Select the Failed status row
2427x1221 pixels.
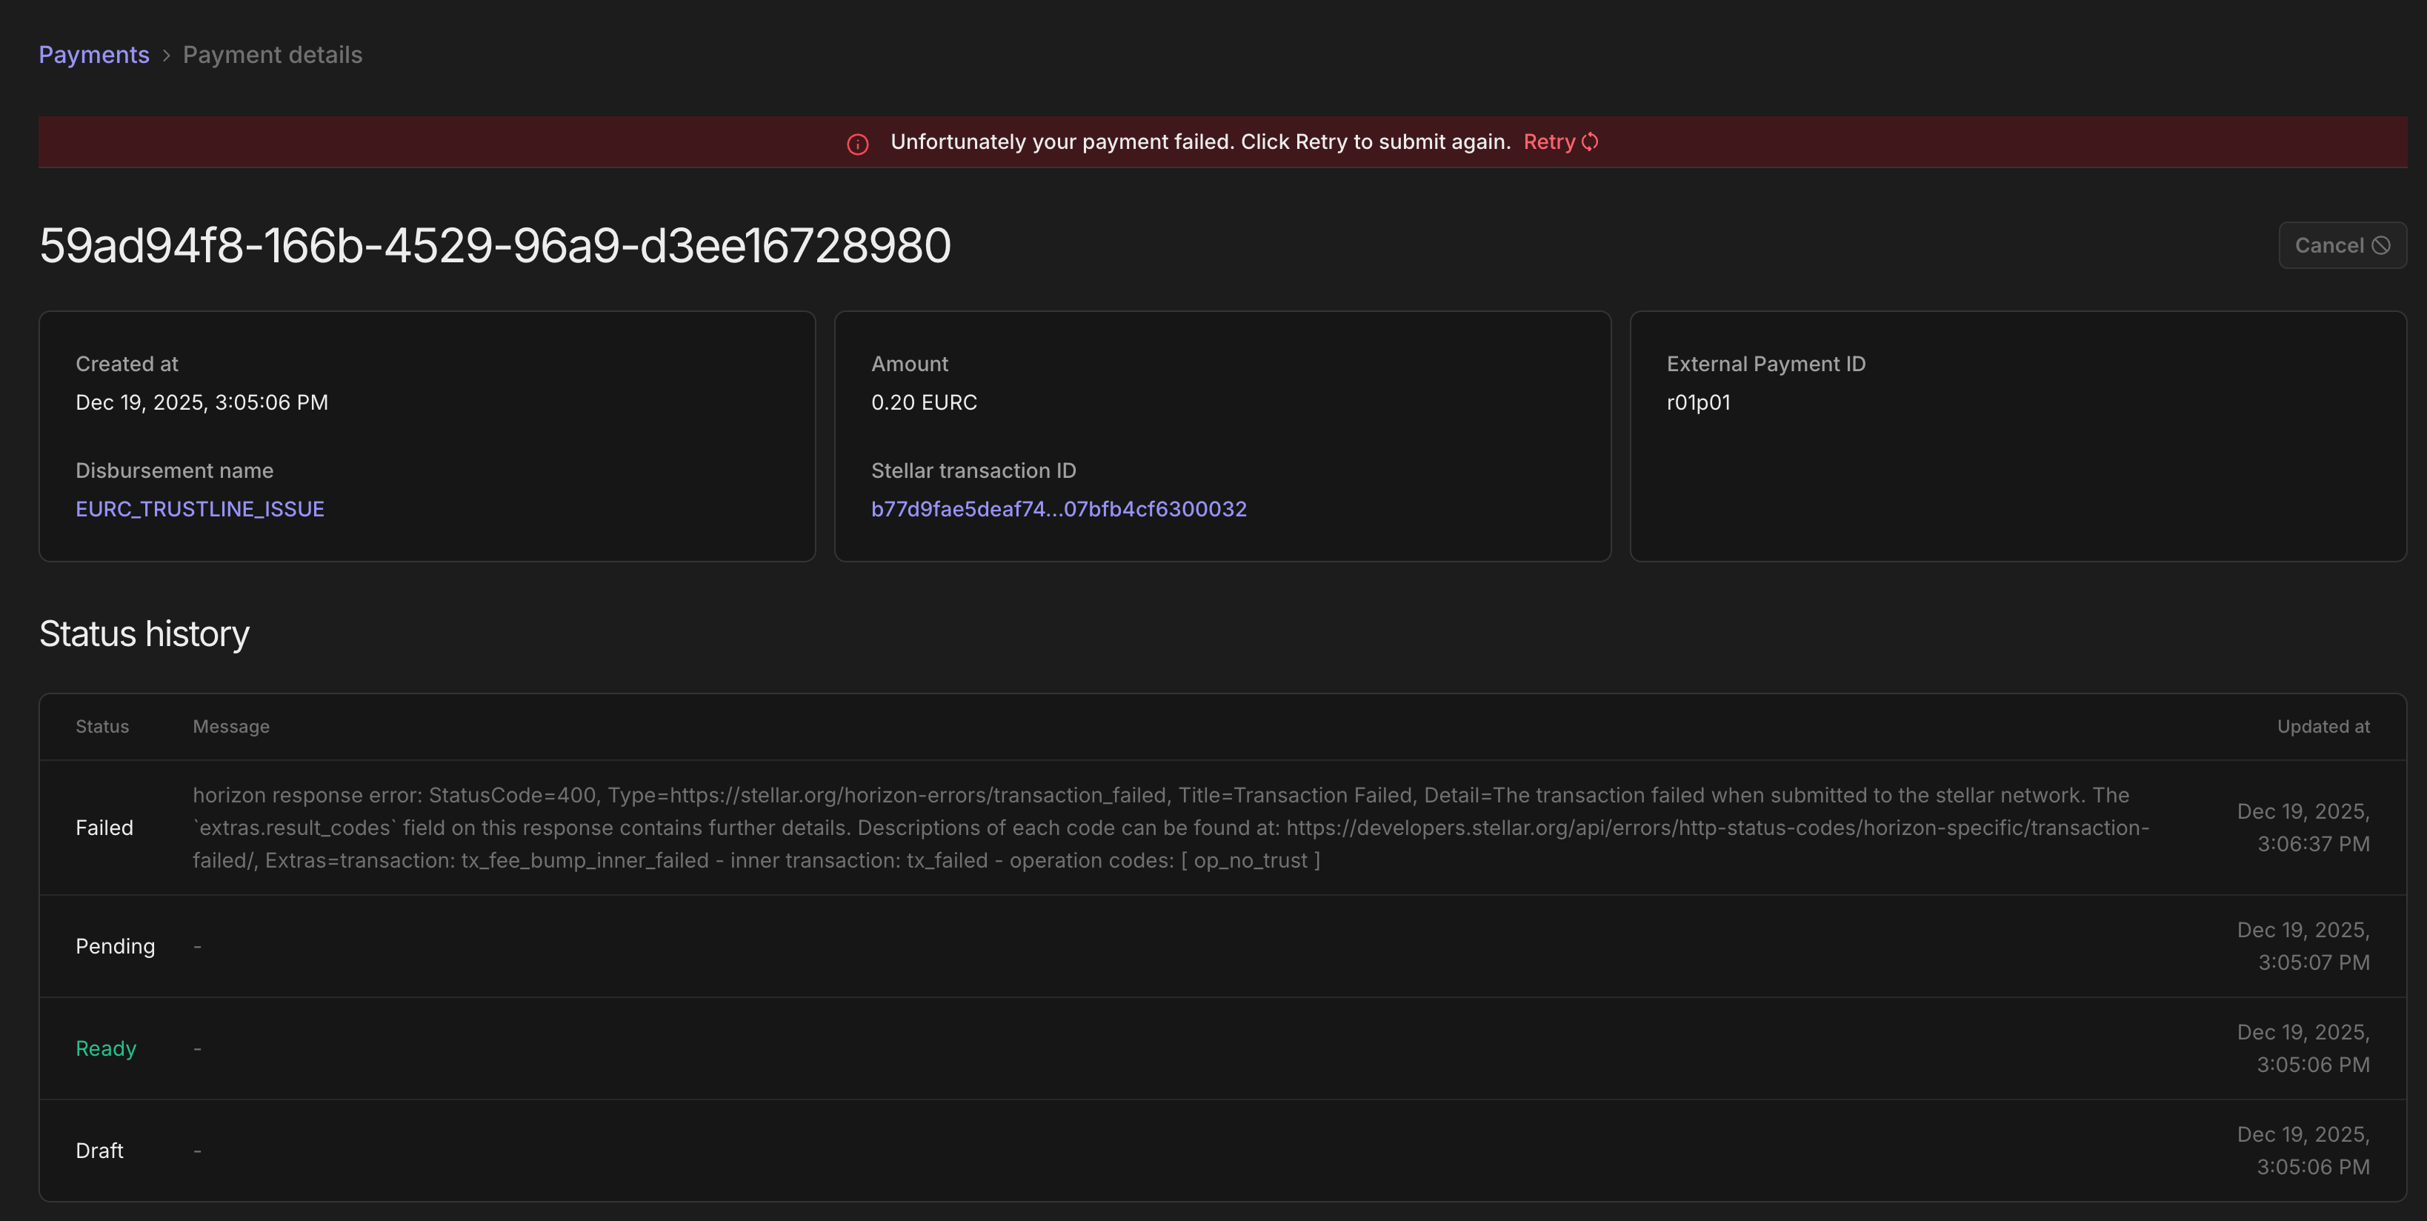pos(104,827)
